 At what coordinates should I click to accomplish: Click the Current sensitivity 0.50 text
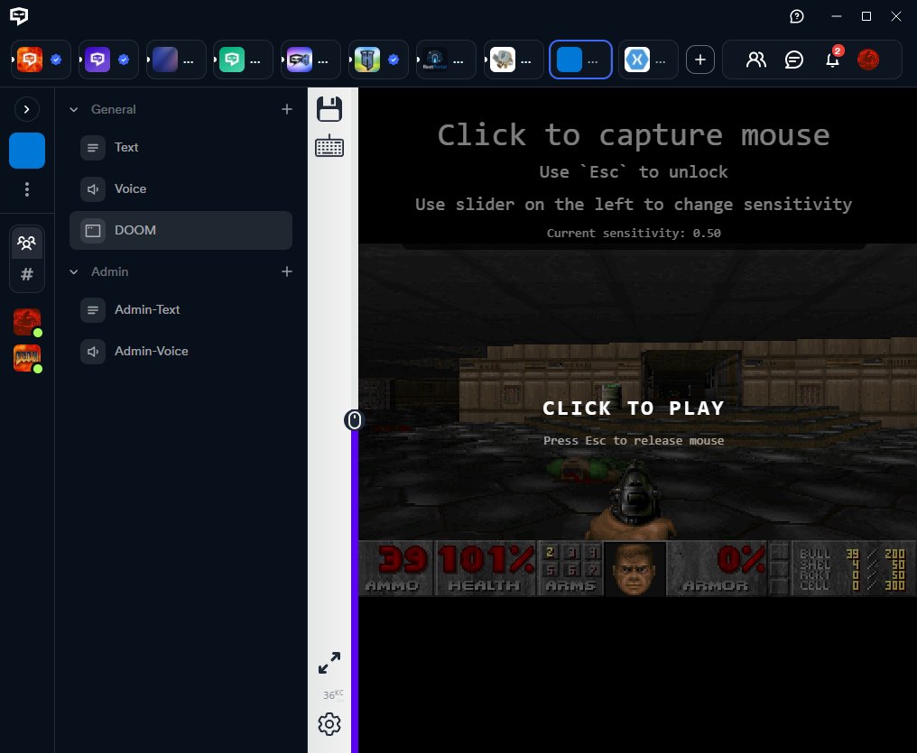pos(634,233)
